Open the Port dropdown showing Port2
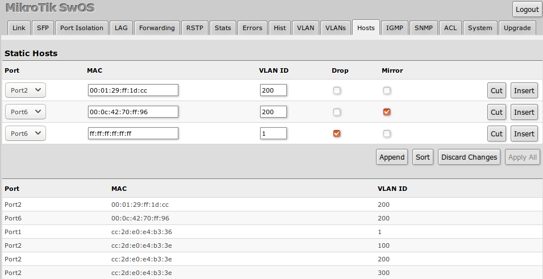 click(26, 90)
